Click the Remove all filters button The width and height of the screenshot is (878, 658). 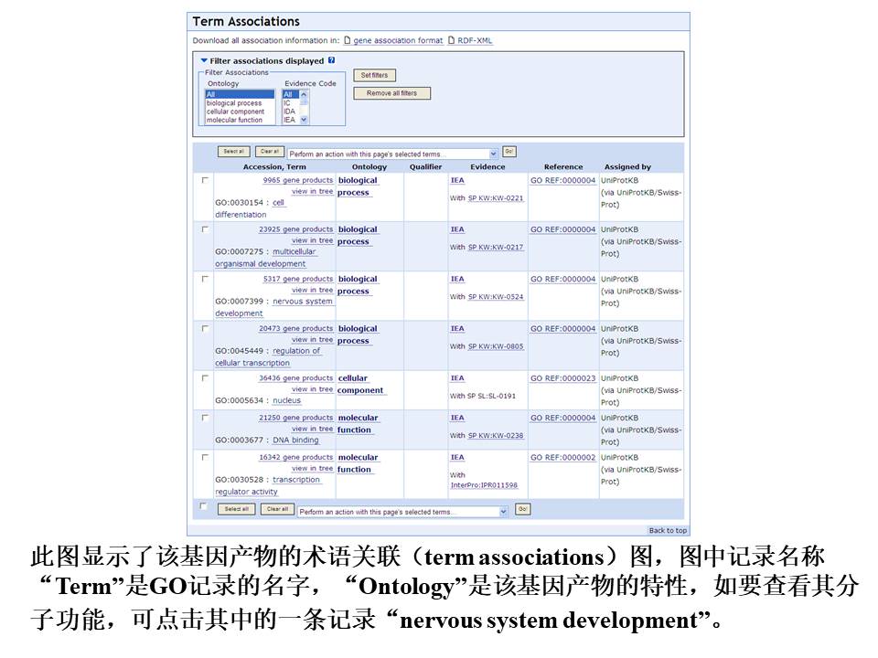[391, 93]
